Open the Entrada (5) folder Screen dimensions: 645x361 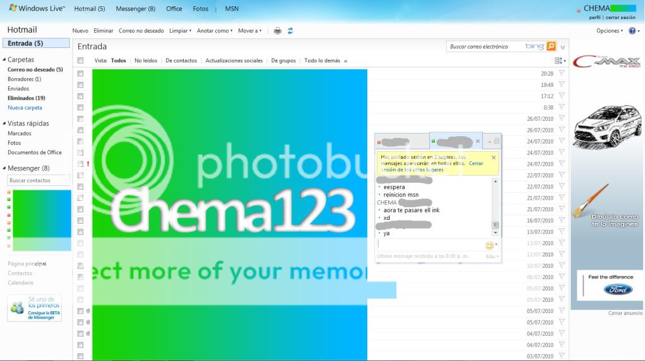[x=36, y=43]
